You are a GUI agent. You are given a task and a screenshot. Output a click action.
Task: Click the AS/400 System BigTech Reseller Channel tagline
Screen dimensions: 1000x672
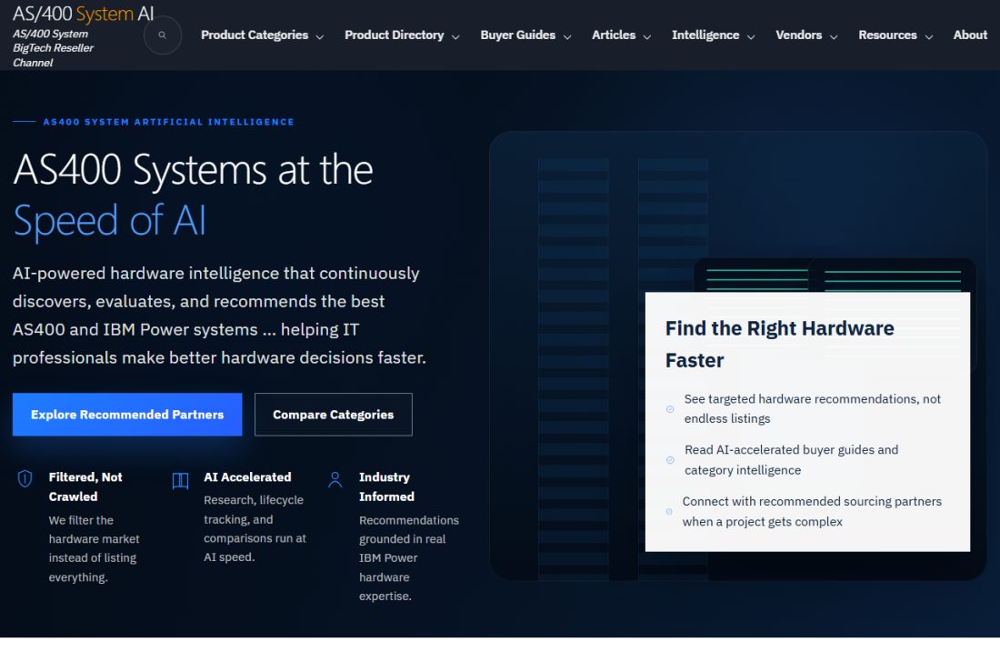pos(53,48)
